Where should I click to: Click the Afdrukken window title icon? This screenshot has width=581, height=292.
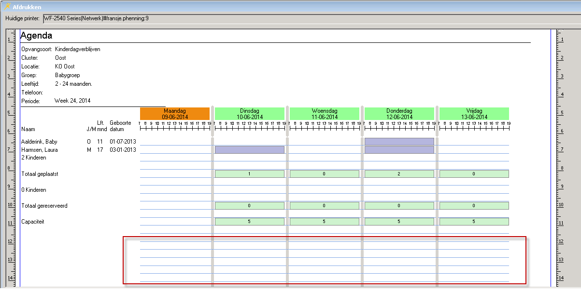point(7,7)
